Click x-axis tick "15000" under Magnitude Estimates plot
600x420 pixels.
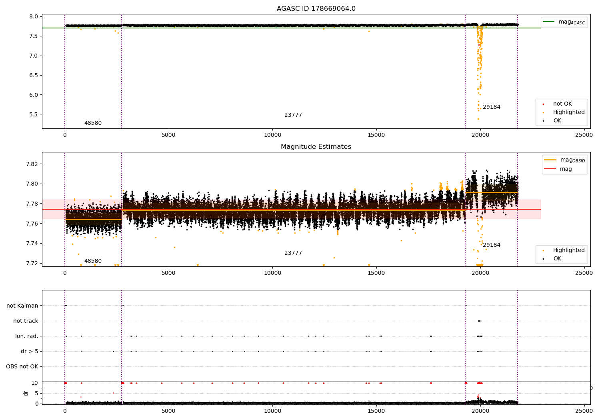tap(376, 273)
